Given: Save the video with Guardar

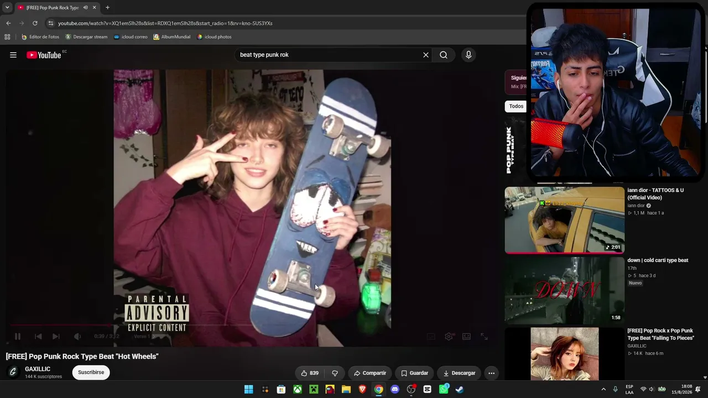Looking at the screenshot, I should (414, 373).
